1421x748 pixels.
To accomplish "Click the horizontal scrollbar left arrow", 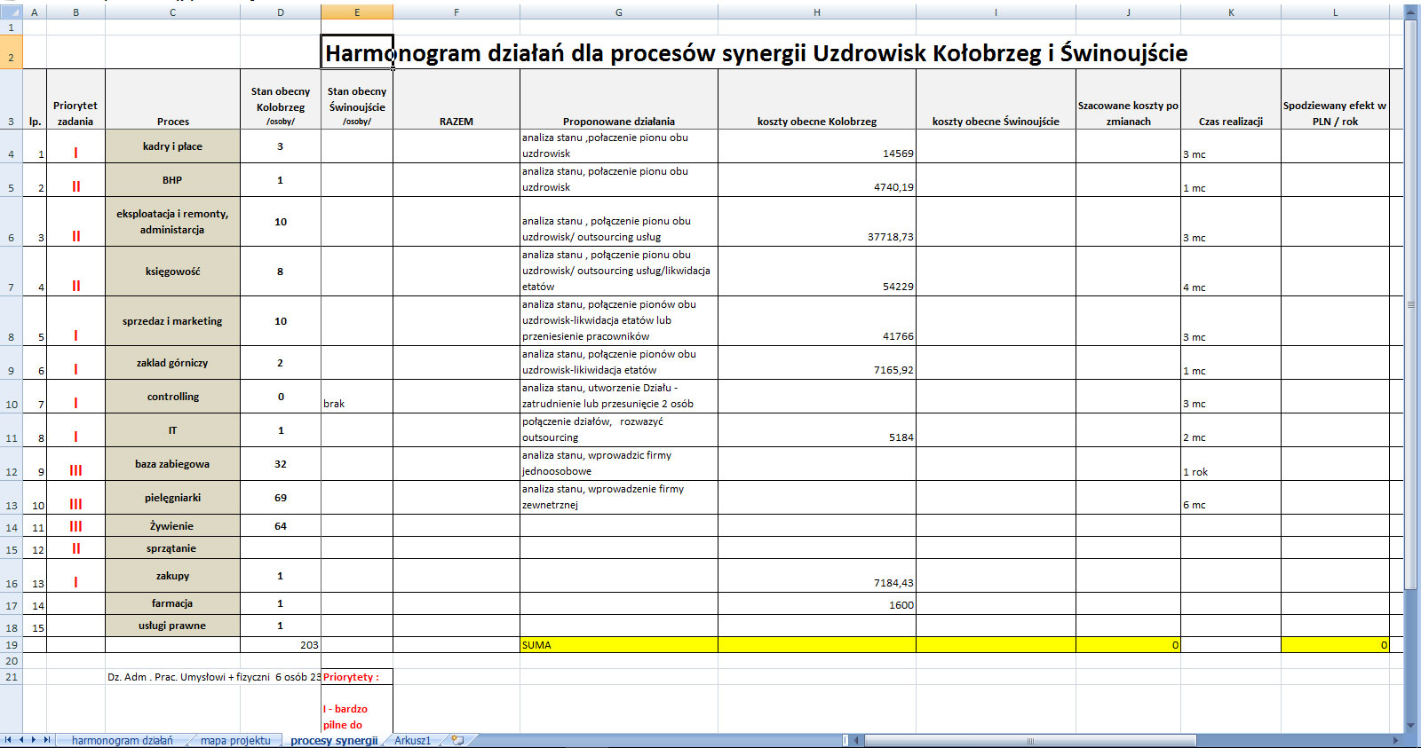I will tap(857, 740).
